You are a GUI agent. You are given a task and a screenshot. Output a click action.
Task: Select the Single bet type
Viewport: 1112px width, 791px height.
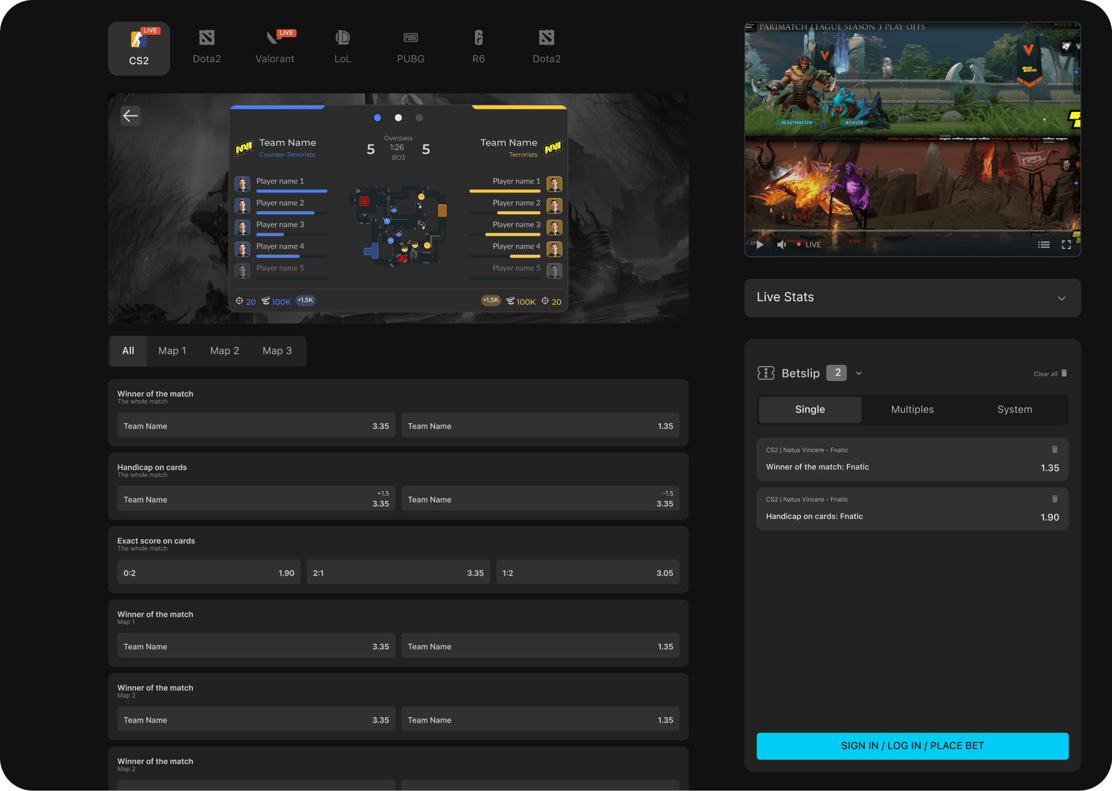coord(810,409)
